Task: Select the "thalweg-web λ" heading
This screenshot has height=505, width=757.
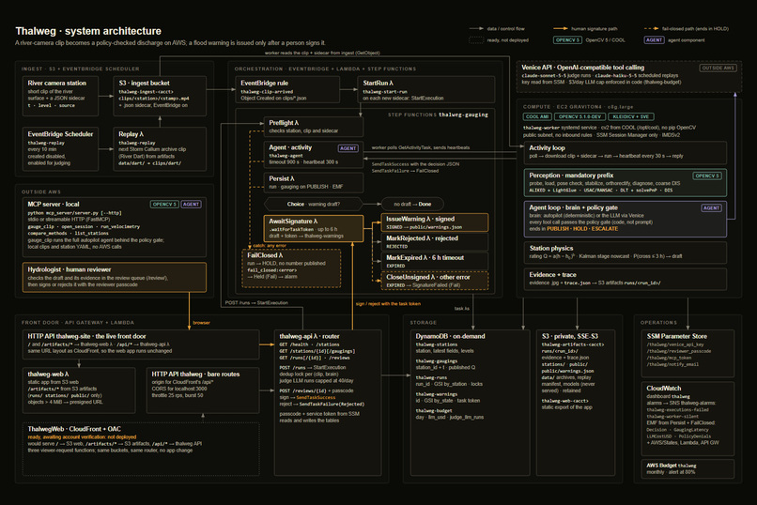Action: (x=48, y=374)
